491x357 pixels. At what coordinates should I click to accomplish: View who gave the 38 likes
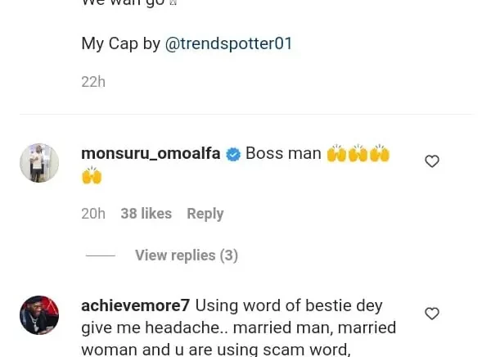pos(146,214)
